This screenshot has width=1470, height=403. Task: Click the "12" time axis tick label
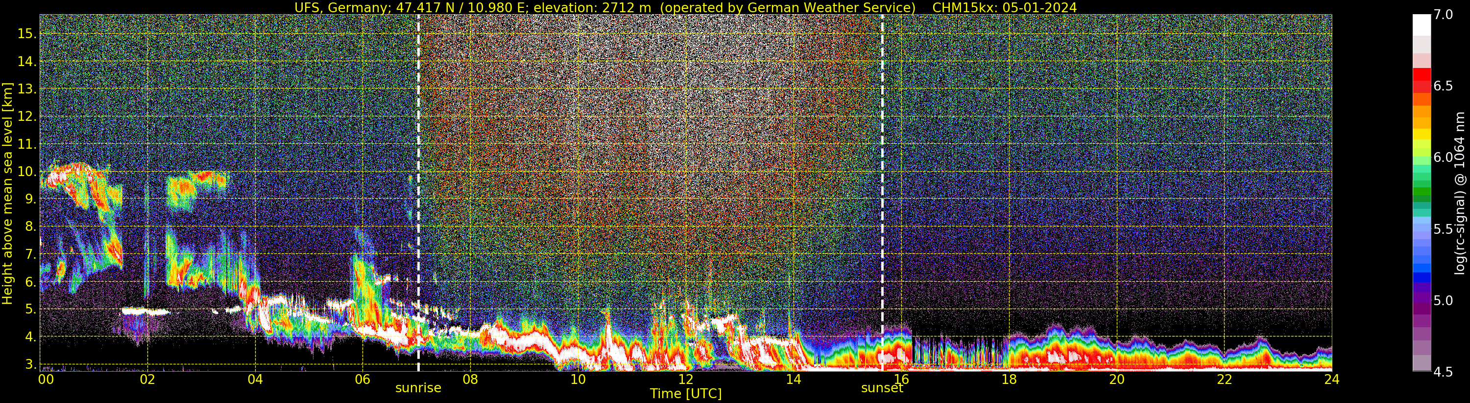coord(685,379)
